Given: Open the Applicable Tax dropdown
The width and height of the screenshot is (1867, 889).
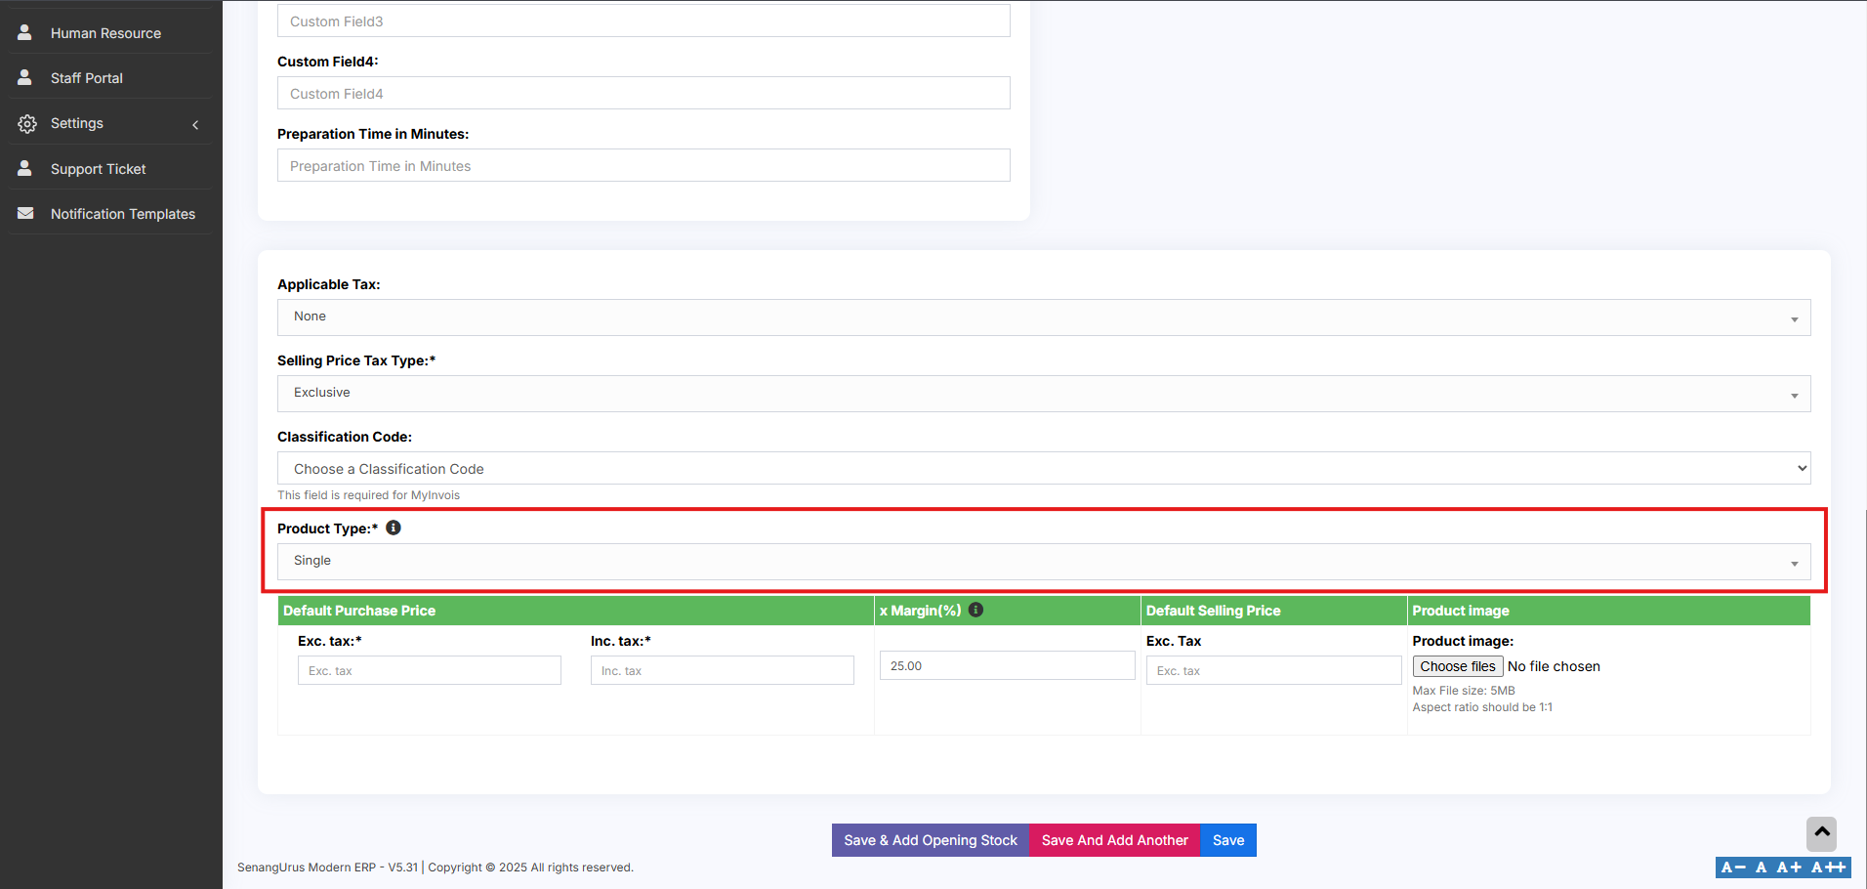Looking at the screenshot, I should pos(1043,317).
